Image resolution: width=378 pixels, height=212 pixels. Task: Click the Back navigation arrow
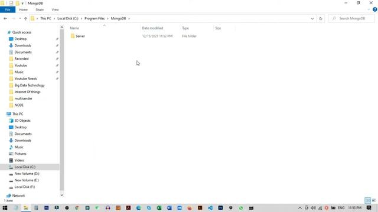5,18
